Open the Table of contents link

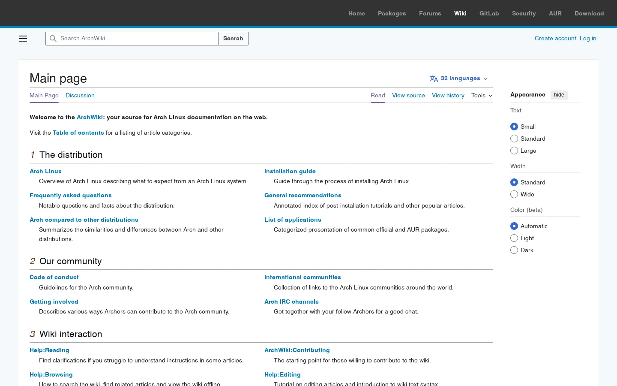[x=78, y=133]
